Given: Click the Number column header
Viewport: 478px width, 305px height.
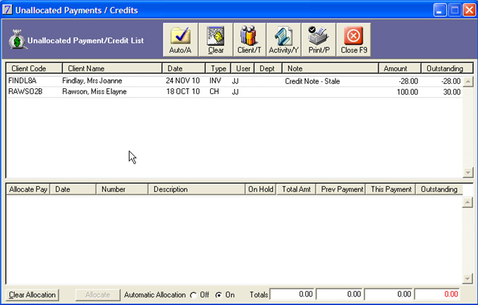Looking at the screenshot, I should coord(122,189).
